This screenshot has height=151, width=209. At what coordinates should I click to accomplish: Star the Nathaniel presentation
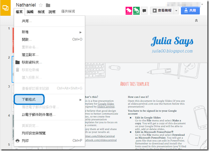(x=41, y=5)
